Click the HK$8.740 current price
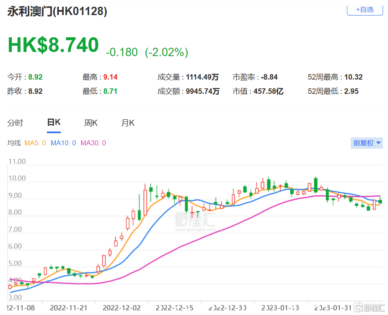Viewport: 388px width, 315px height. [x=53, y=45]
